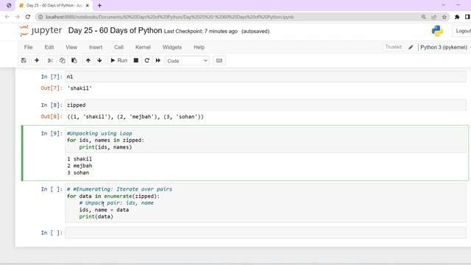Open the Insert menu
471x265 pixels.
pyautogui.click(x=96, y=47)
